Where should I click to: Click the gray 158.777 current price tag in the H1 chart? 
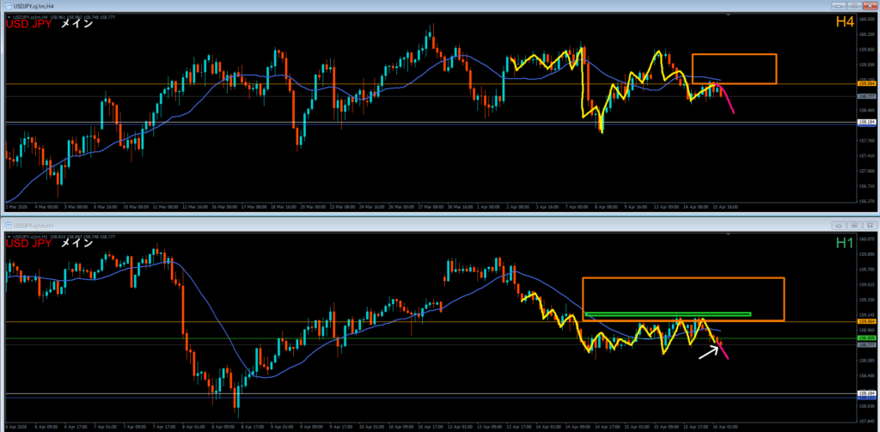tap(866, 345)
